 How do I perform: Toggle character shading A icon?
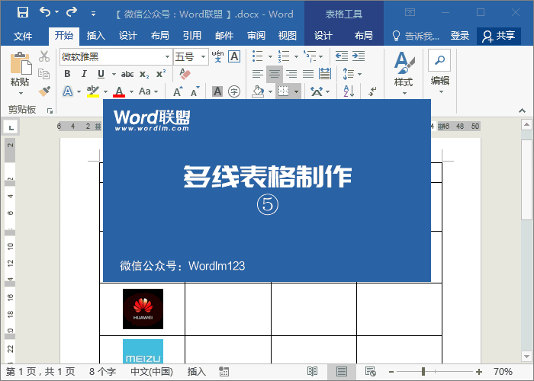click(217, 91)
